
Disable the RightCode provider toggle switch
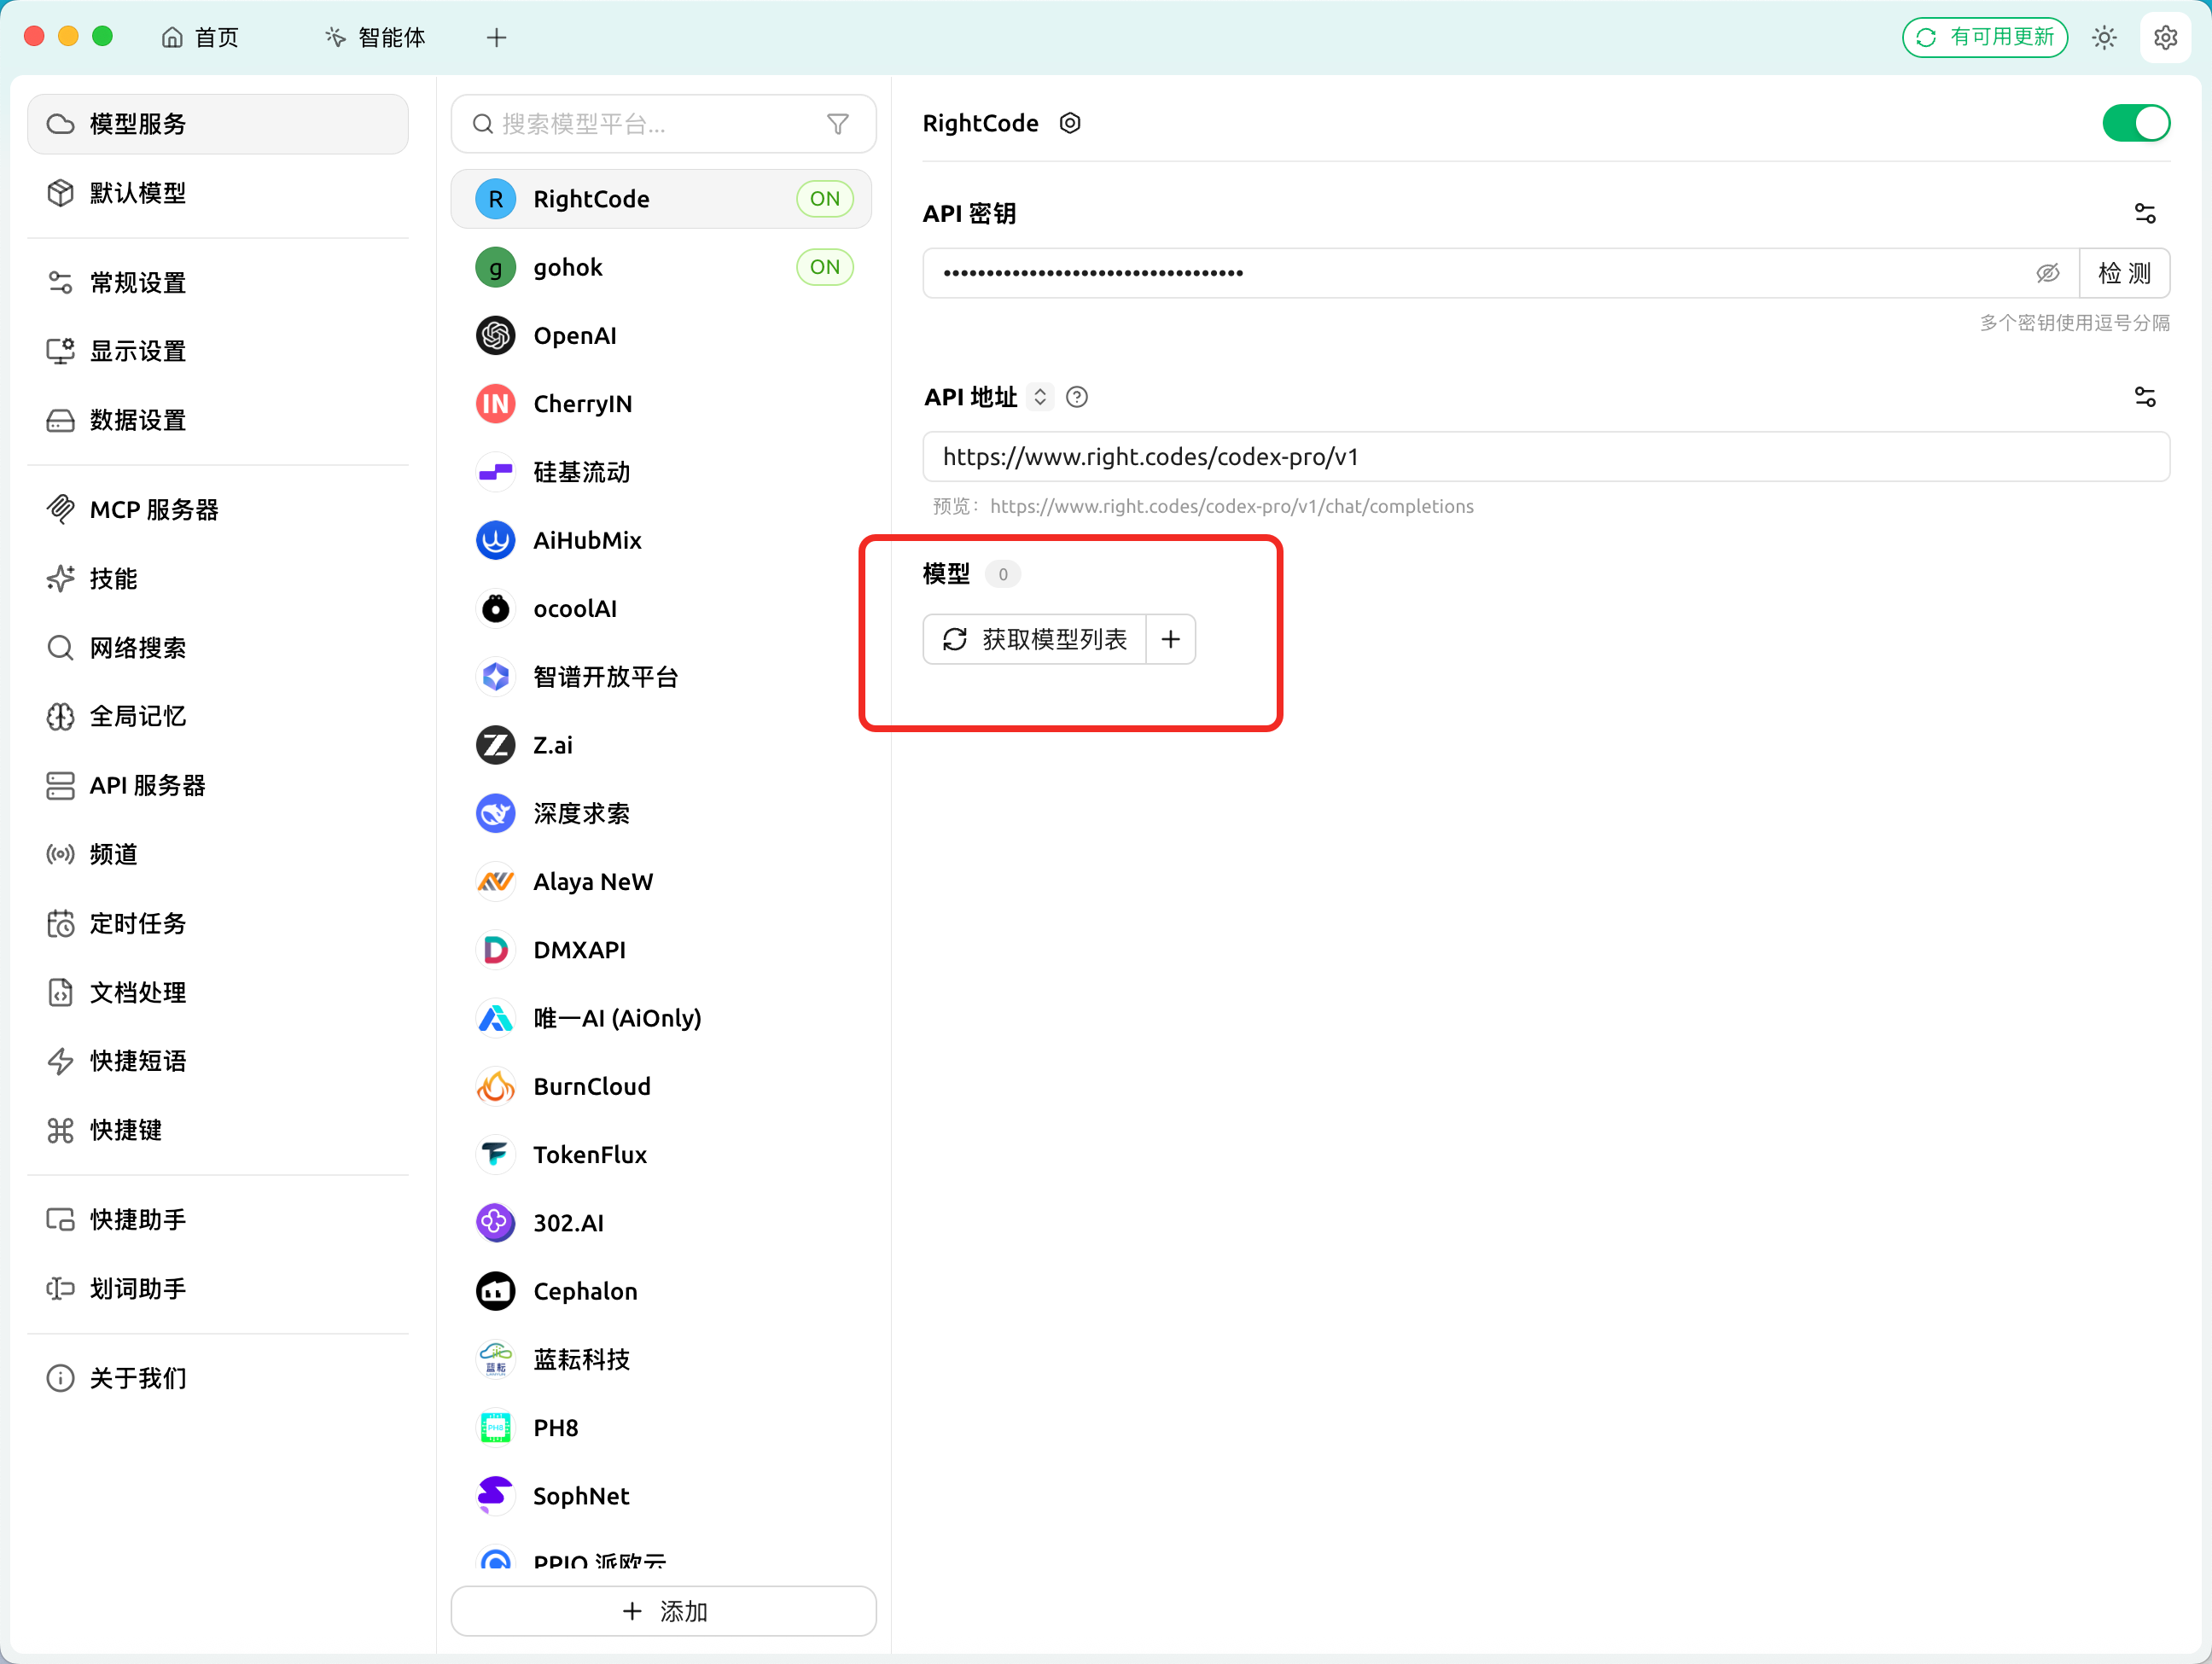tap(2136, 124)
